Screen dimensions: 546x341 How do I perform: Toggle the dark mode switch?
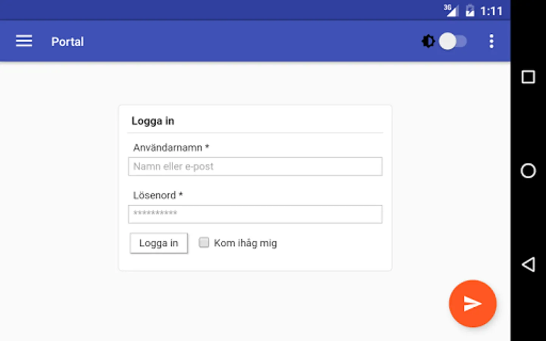coord(453,41)
